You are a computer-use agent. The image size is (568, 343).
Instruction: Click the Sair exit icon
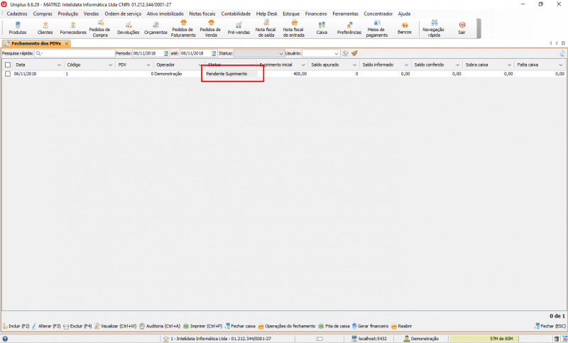[461, 28]
